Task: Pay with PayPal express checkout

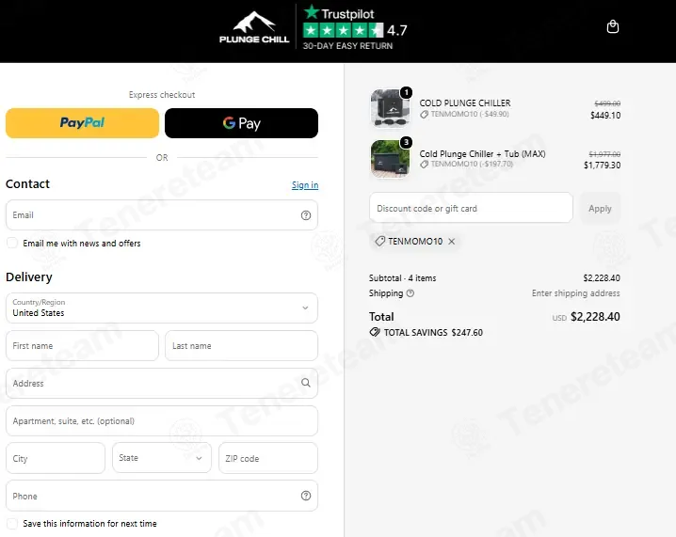Action: [x=82, y=123]
